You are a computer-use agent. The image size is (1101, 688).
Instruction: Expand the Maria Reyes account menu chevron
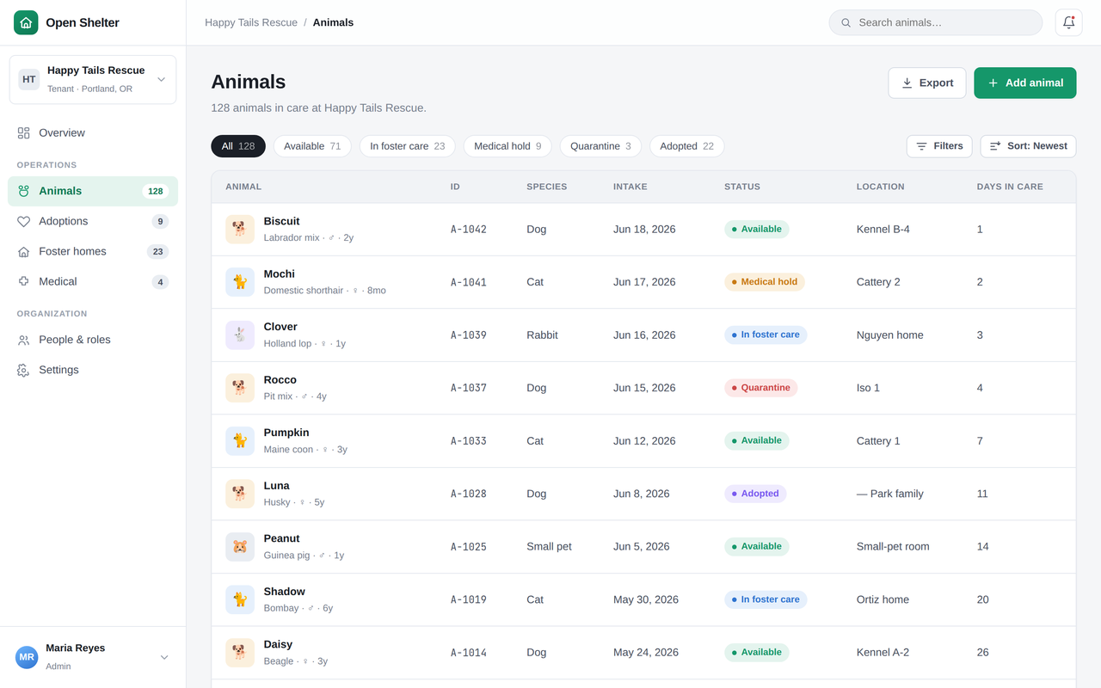164,657
